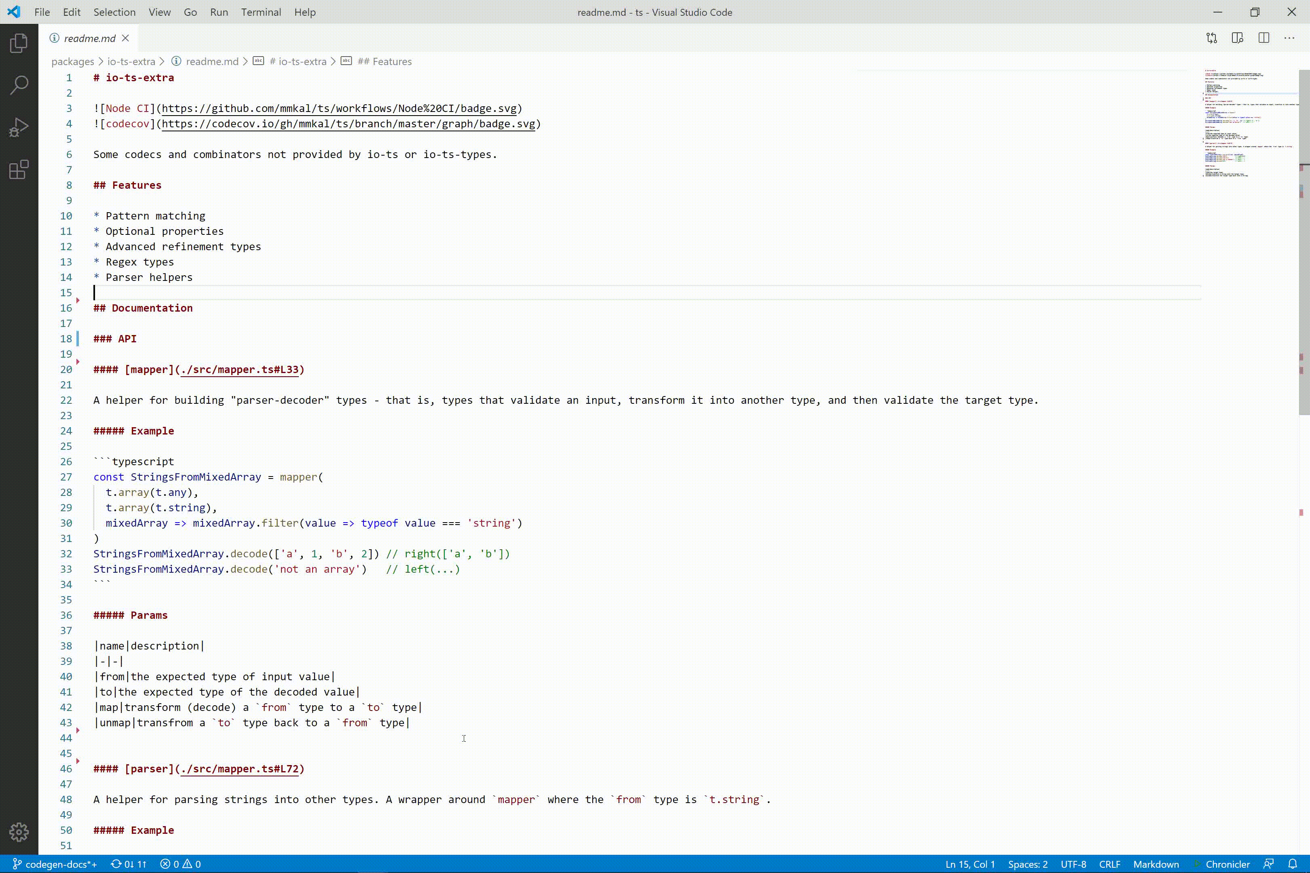Open the Terminal menu
The height and width of the screenshot is (873, 1310).
coord(261,12)
